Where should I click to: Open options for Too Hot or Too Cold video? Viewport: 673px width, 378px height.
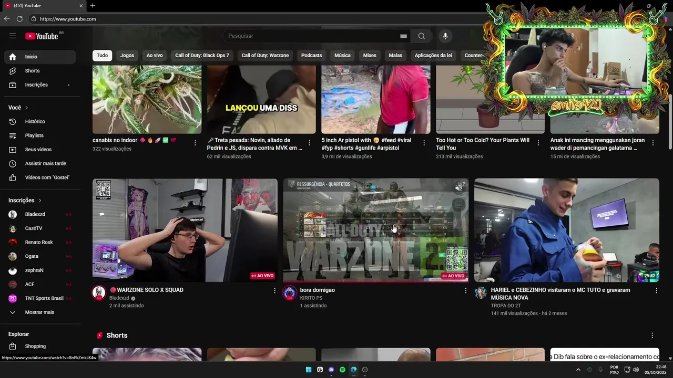click(x=538, y=143)
